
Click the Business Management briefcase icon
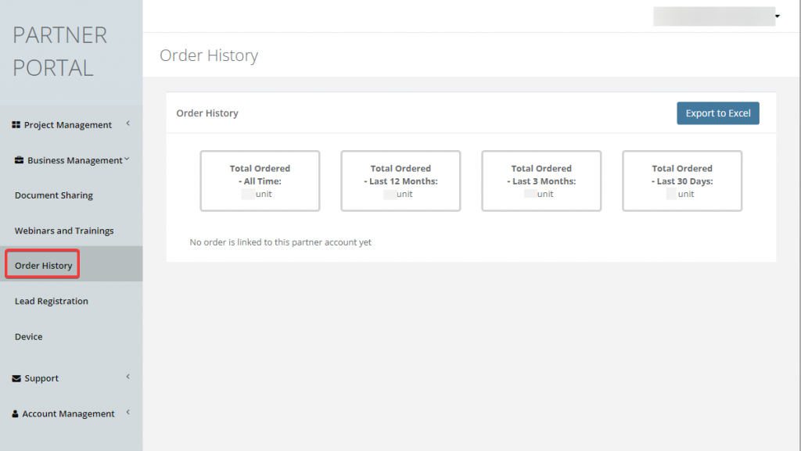(x=20, y=160)
